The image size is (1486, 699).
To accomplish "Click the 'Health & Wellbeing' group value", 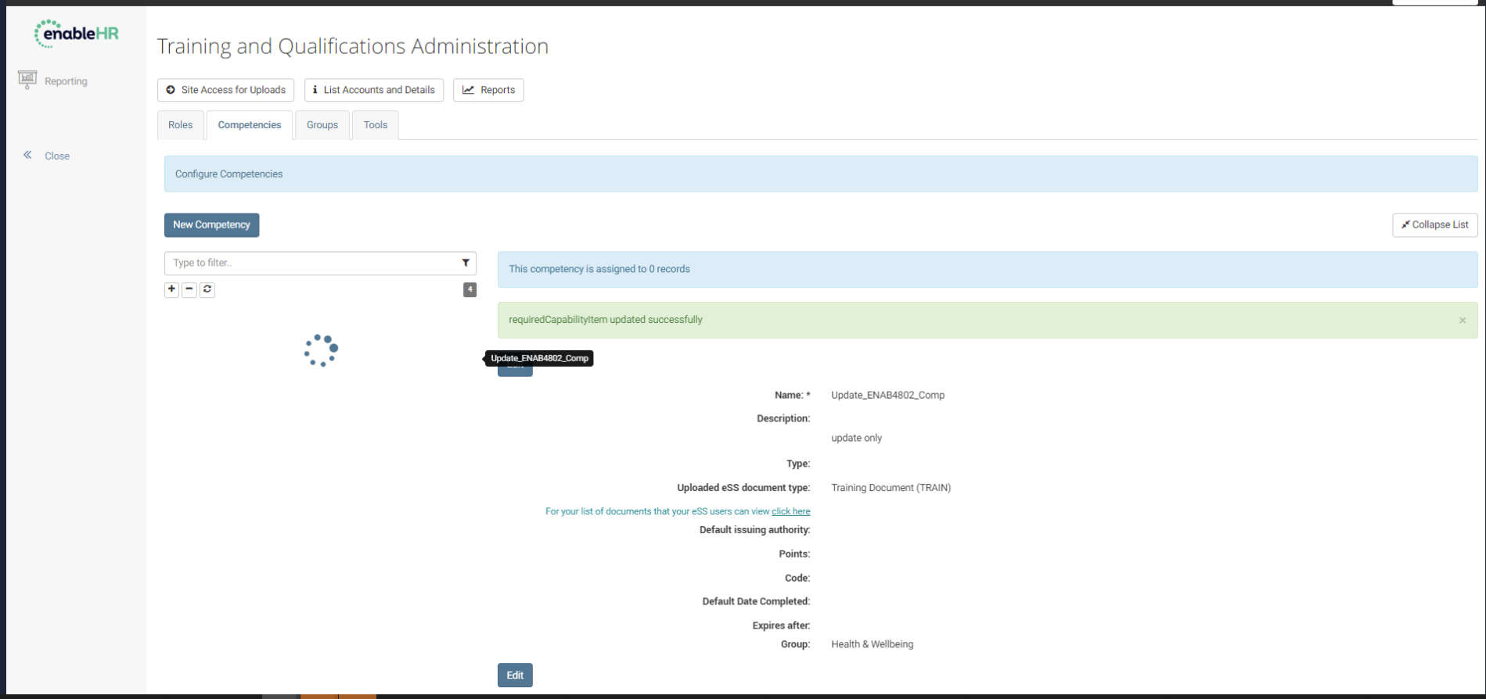I will pyautogui.click(x=872, y=644).
